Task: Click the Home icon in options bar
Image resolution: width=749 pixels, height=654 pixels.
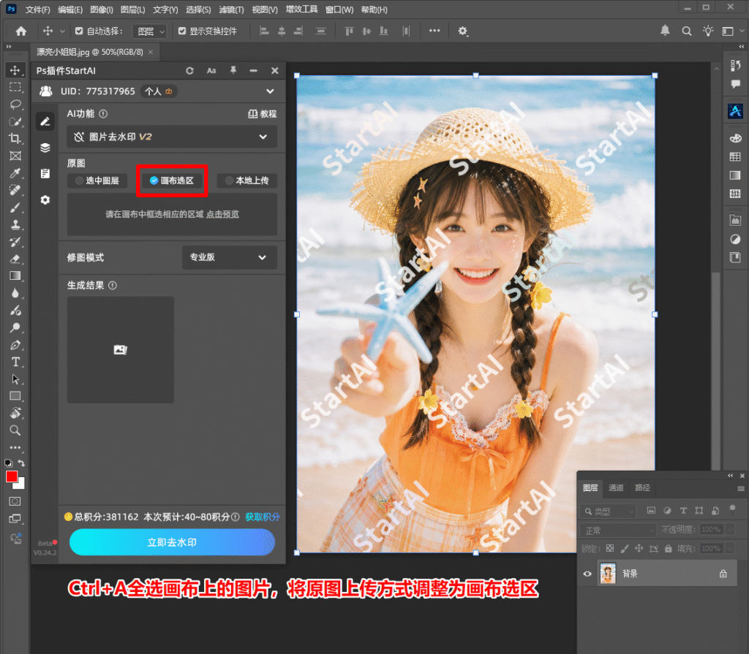Action: [21, 31]
